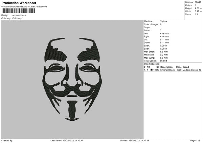Select the Printed timestamp '13/01/2022 23.30.38'

click(x=139, y=141)
